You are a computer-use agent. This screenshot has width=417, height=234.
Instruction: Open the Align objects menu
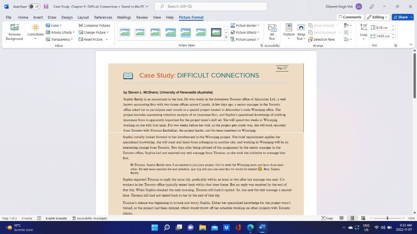(348, 26)
